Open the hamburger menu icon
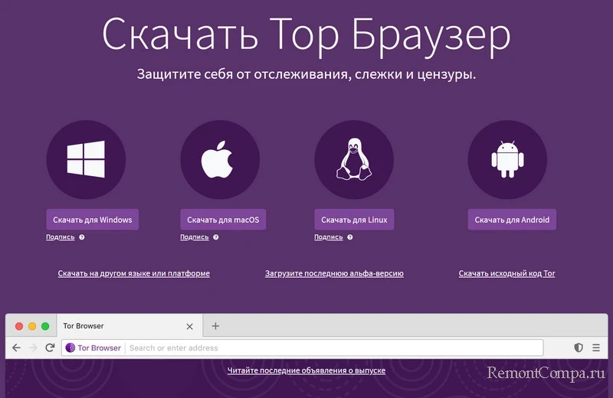613x398 pixels. pos(596,347)
